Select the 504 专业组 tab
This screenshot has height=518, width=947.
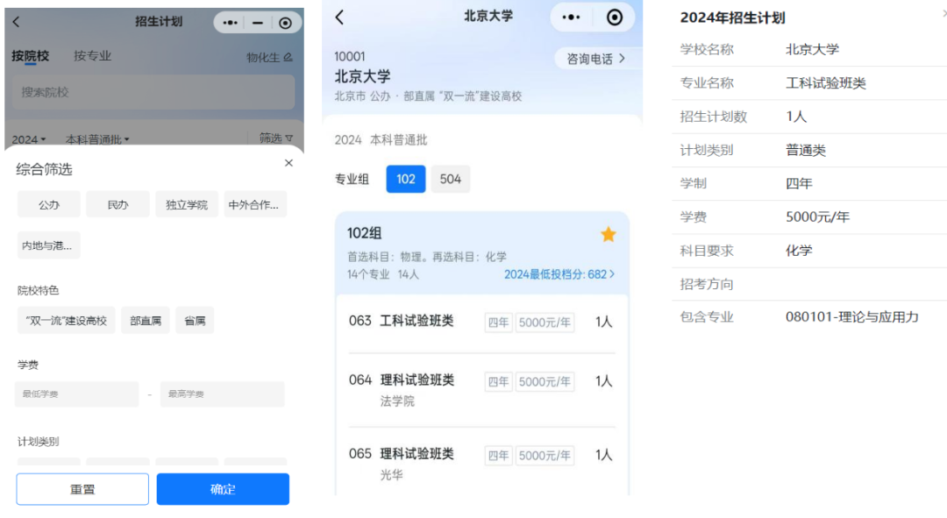tap(450, 179)
